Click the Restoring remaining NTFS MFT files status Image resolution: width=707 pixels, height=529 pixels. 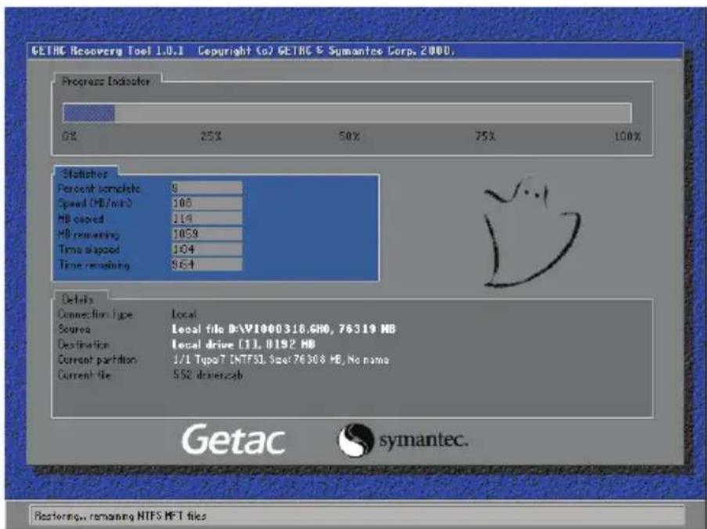(x=121, y=516)
